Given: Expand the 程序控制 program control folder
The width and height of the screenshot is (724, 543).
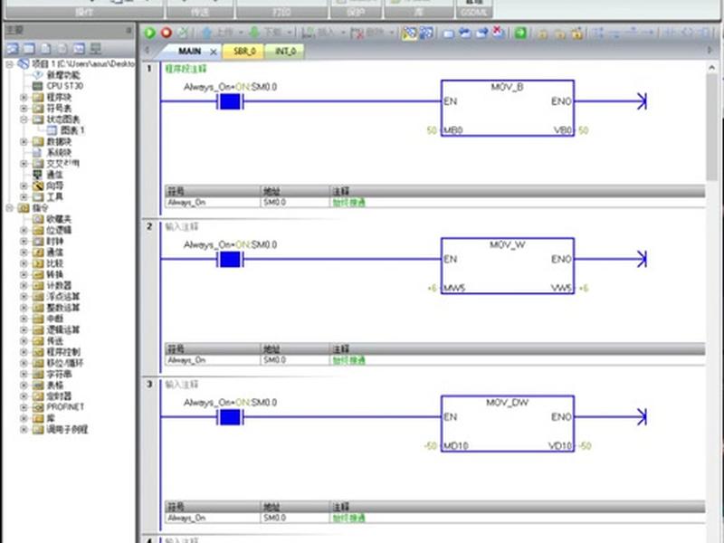Looking at the screenshot, I should pos(24,352).
